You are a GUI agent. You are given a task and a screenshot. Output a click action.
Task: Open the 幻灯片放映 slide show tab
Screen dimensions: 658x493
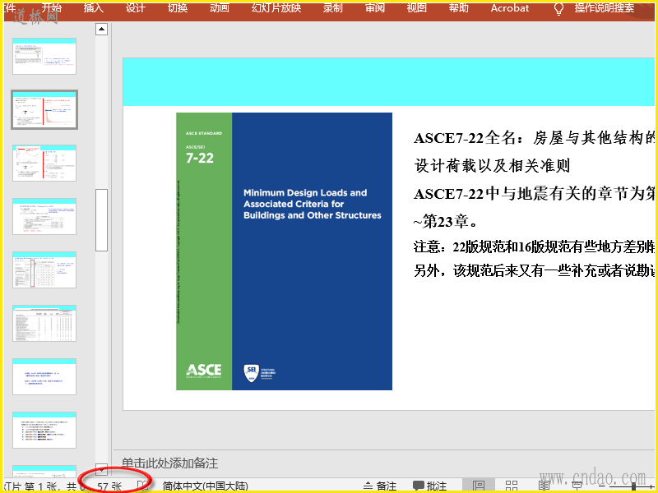coord(276,7)
